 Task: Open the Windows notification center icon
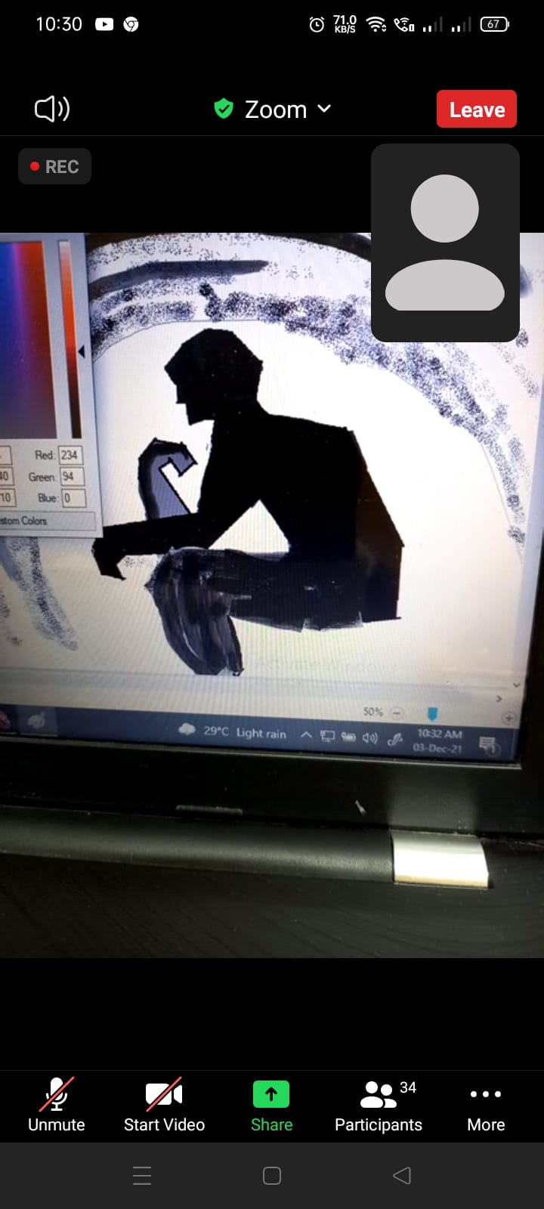coord(487,745)
